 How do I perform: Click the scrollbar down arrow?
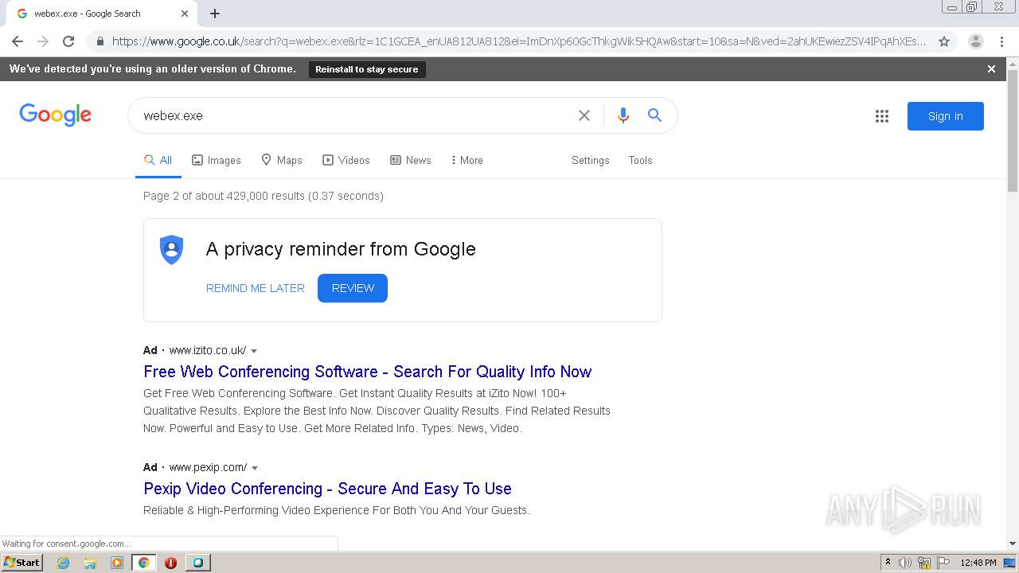[x=1013, y=544]
